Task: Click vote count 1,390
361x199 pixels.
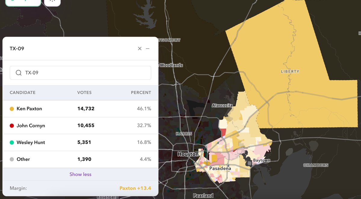Action: [x=84, y=159]
